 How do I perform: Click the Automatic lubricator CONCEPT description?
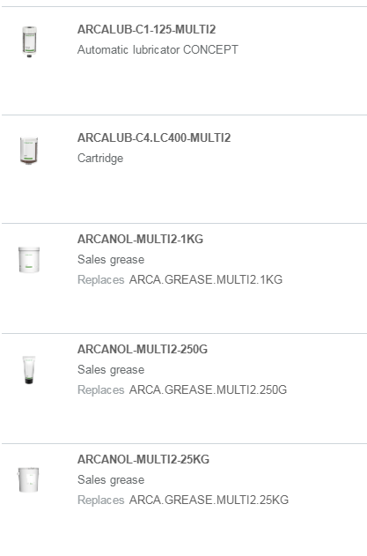pos(158,49)
